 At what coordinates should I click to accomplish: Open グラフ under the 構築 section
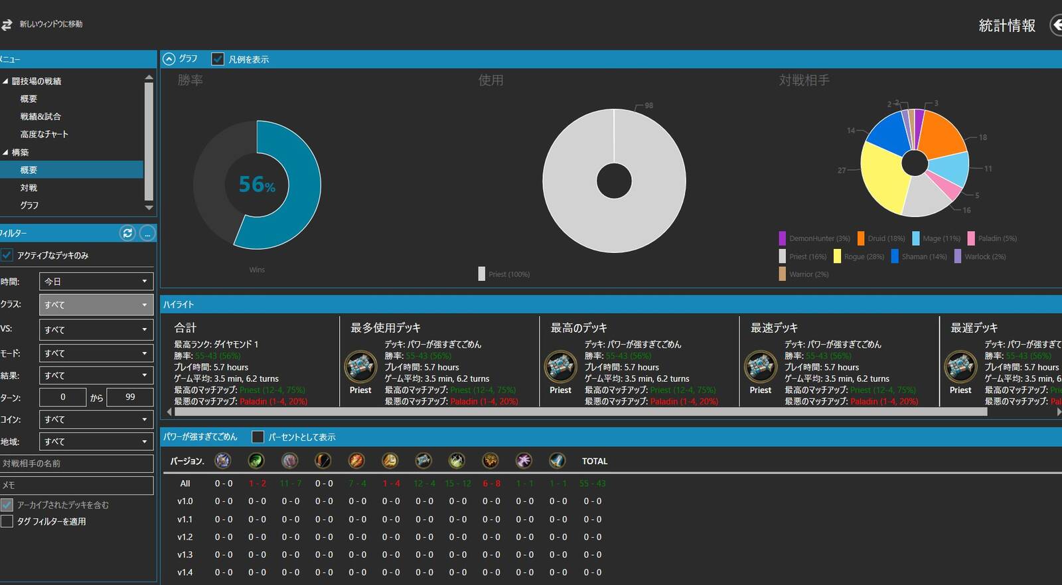click(29, 205)
